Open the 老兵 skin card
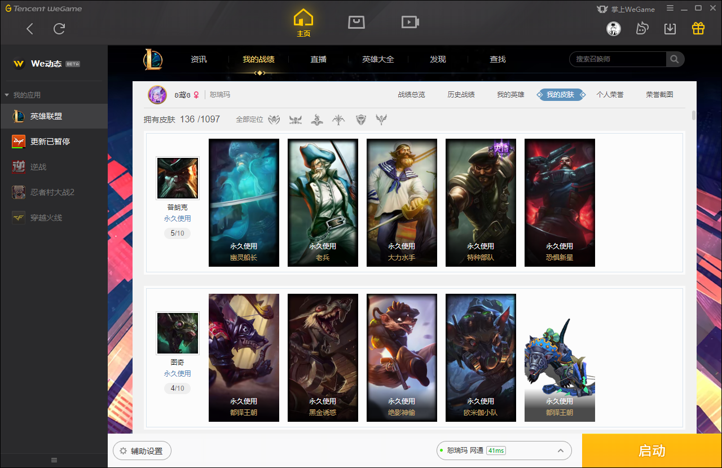Image resolution: width=722 pixels, height=468 pixels. point(323,202)
